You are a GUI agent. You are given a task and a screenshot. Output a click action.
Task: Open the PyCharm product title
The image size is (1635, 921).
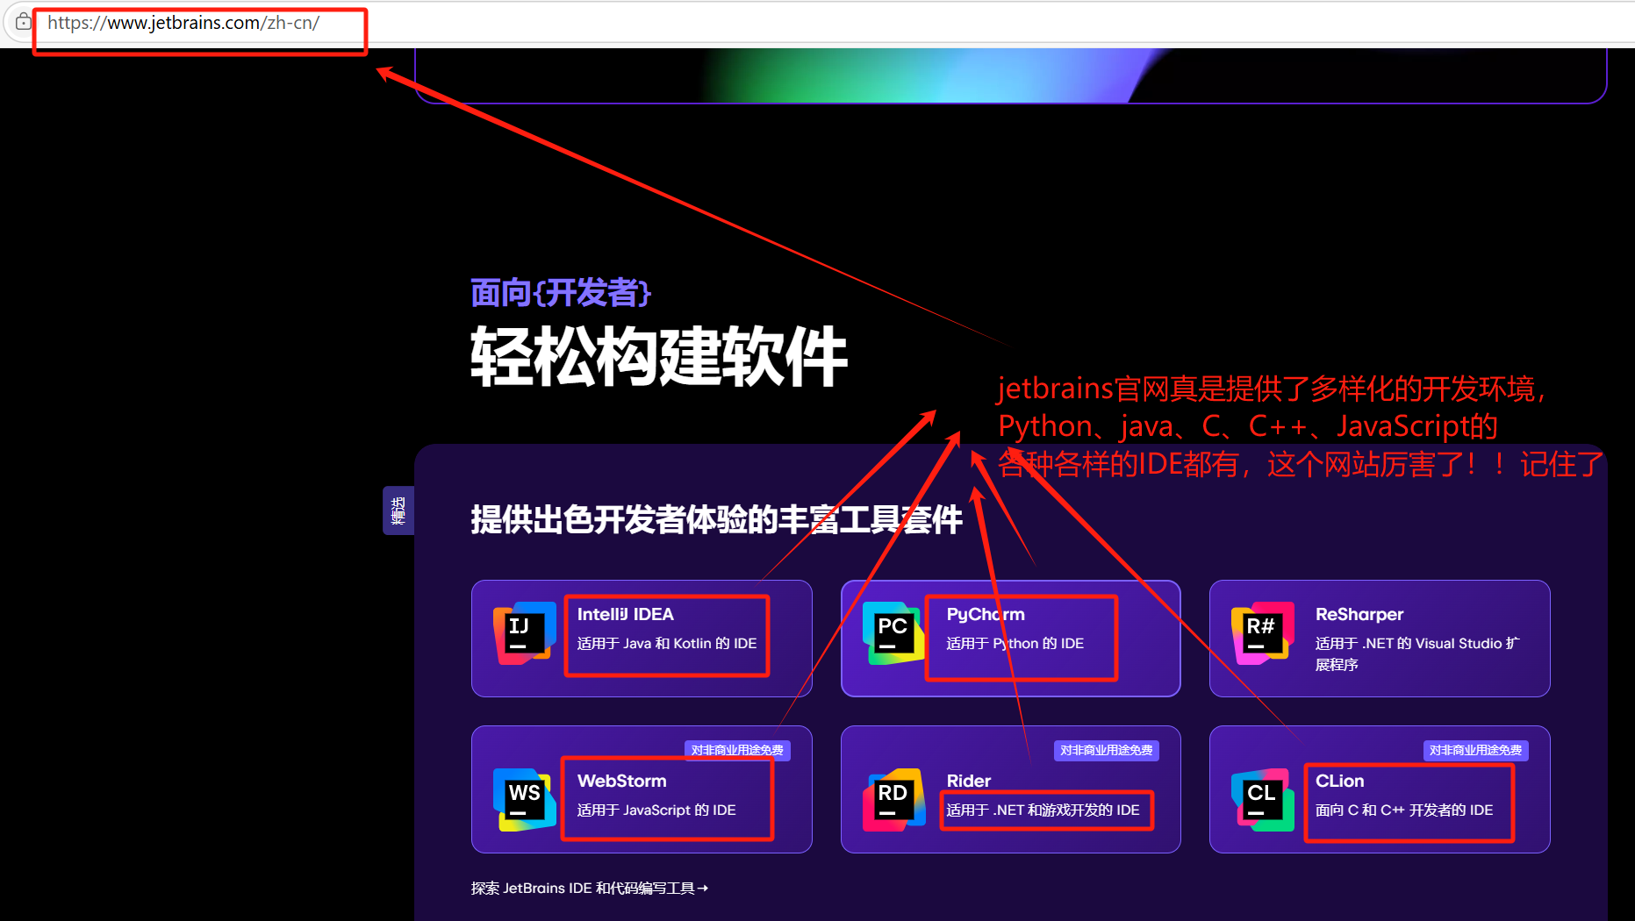tap(986, 614)
